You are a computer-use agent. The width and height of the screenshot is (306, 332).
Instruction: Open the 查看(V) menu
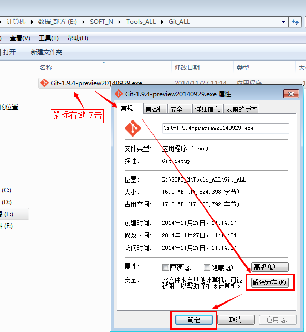coord(20,38)
